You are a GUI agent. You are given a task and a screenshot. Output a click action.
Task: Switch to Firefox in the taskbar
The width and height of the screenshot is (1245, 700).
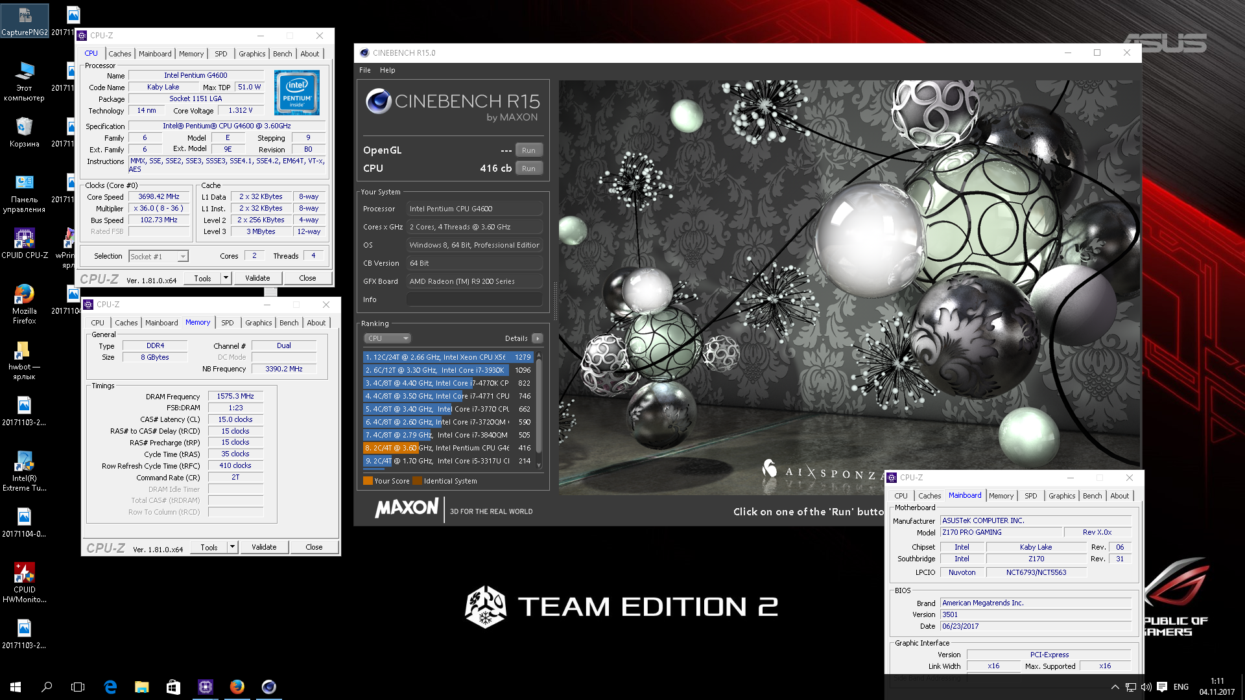[x=237, y=686]
